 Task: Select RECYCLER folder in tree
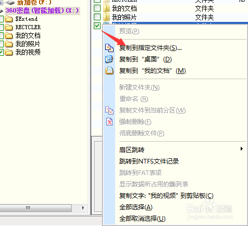(x=28, y=27)
